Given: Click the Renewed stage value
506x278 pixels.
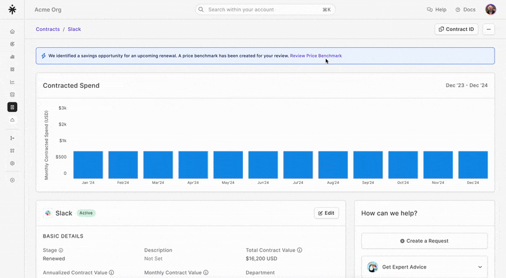Looking at the screenshot, I should tap(54, 258).
